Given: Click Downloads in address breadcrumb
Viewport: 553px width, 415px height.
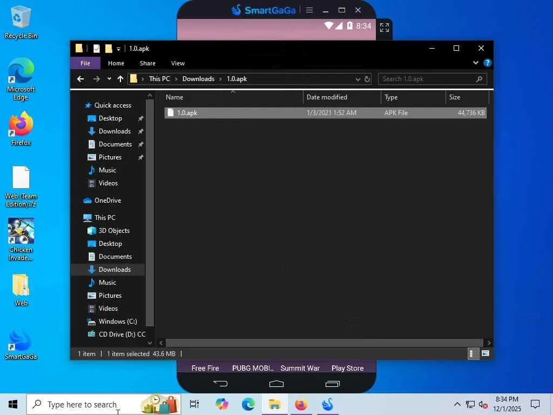Looking at the screenshot, I should click(198, 79).
